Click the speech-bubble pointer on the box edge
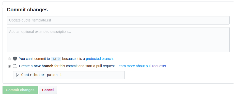This screenshot has width=235, height=96. tap(2, 7)
